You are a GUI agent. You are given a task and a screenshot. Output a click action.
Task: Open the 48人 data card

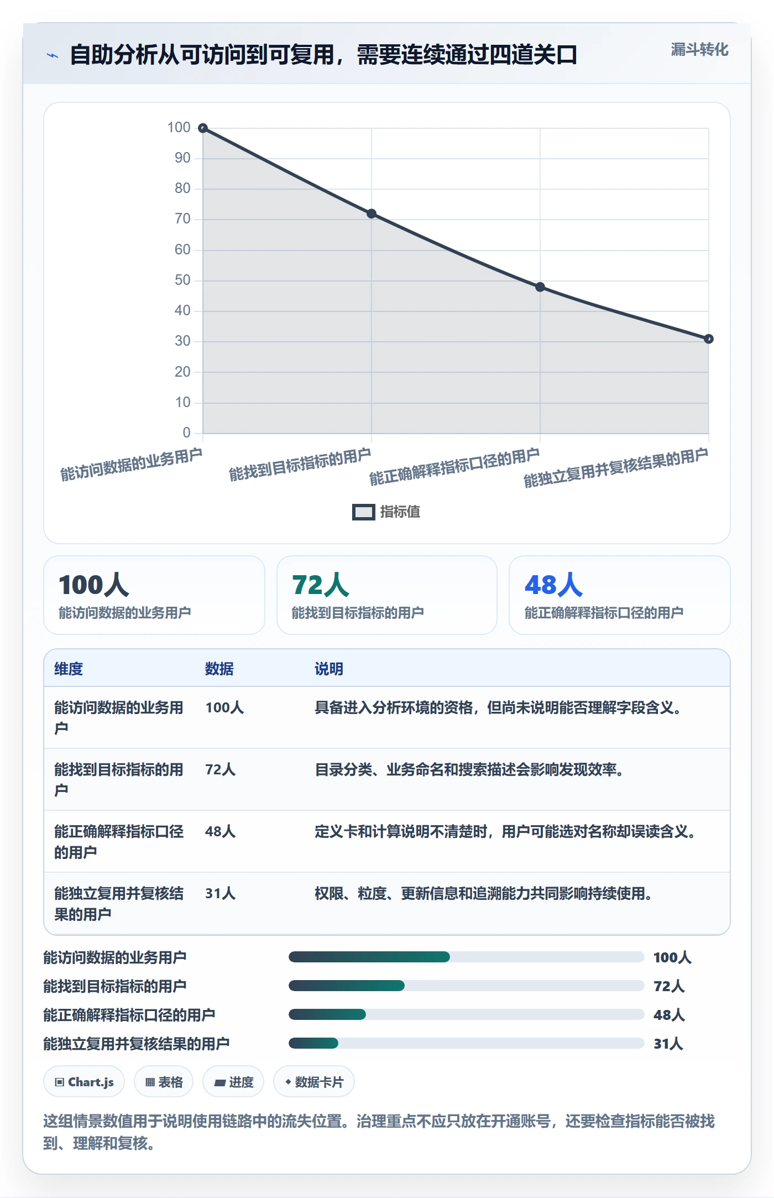(620, 595)
